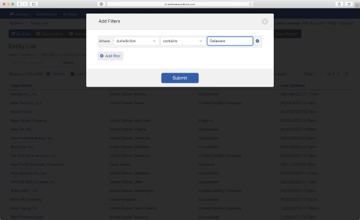
Task: Click the Safari address bar
Action: tap(180, 4)
